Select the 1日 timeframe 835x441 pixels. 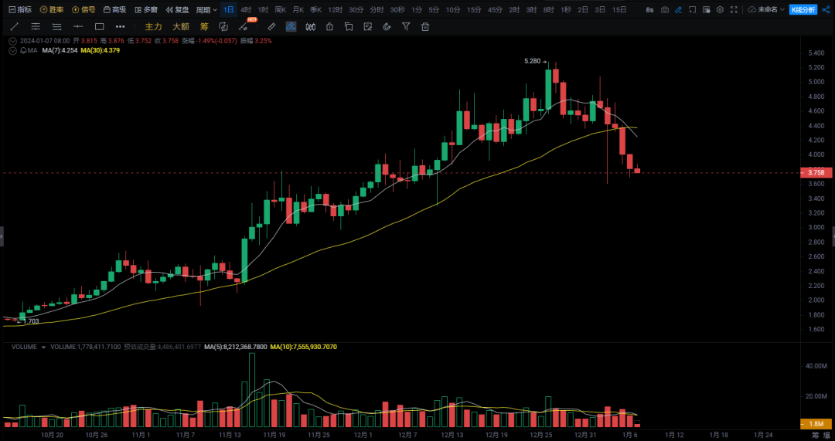tap(228, 9)
